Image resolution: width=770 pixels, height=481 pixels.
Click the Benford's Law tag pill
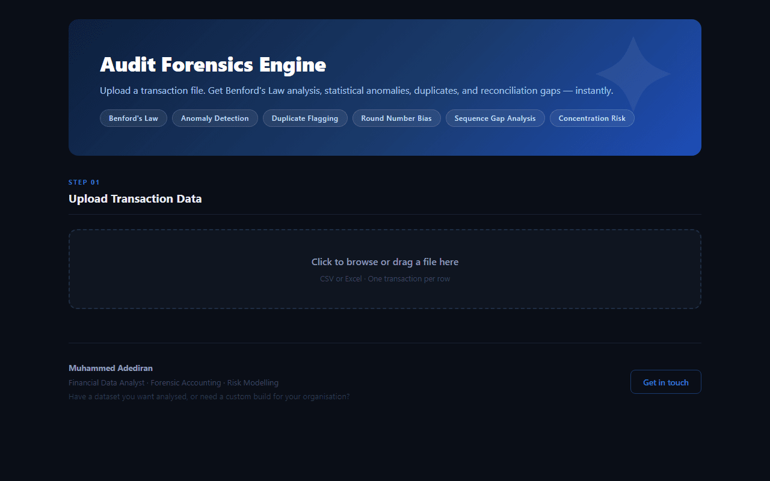click(x=134, y=118)
